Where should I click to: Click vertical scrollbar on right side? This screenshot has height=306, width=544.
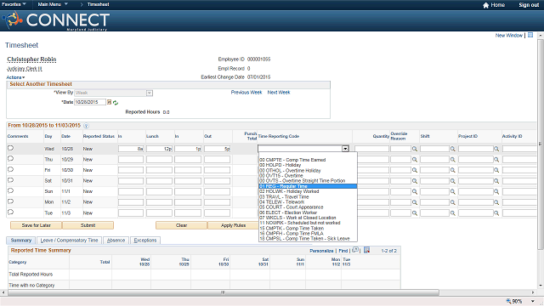point(541,144)
